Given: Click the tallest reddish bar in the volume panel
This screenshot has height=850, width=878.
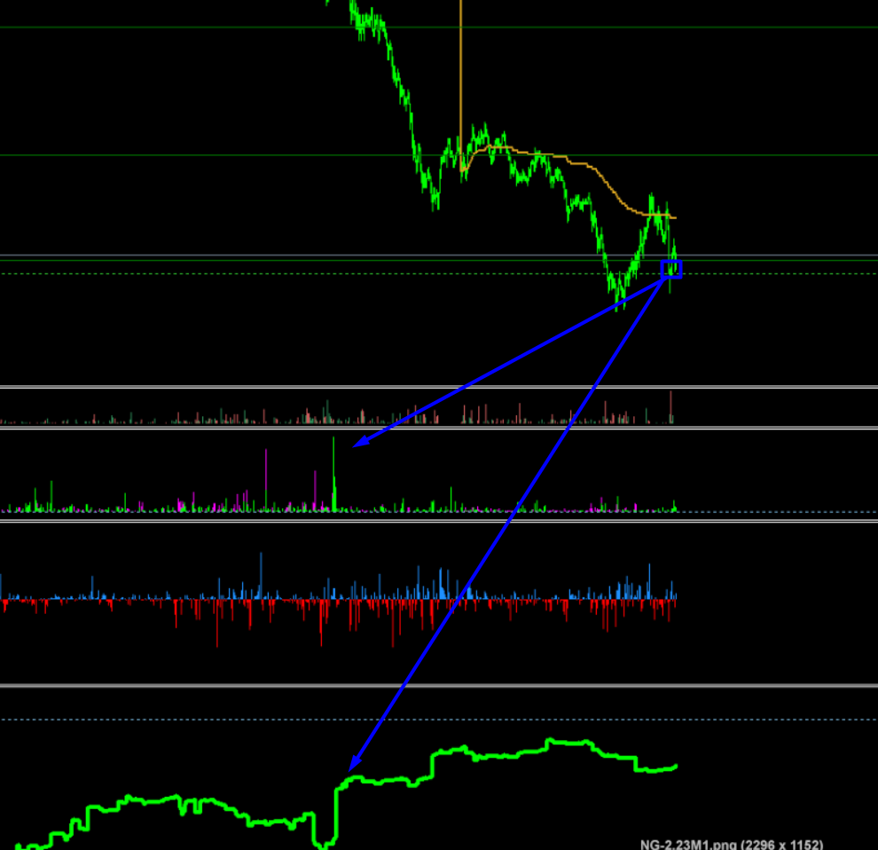Looking at the screenshot, I should (670, 406).
